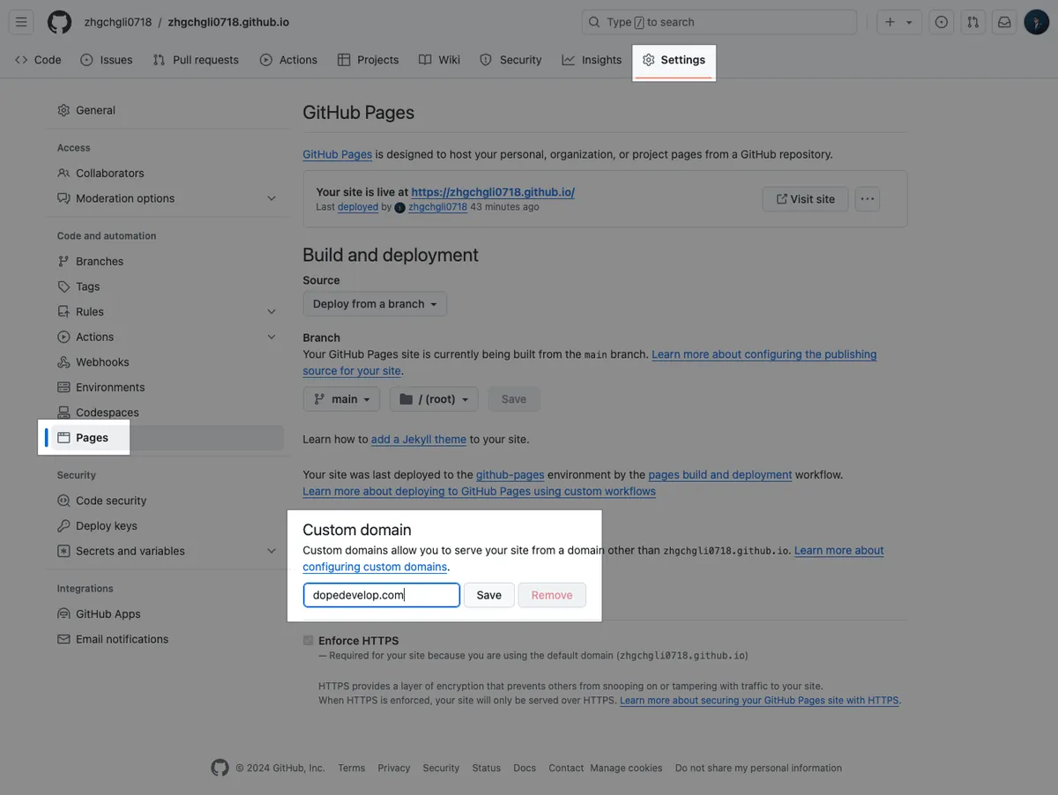Screen dimensions: 1058x795
Task: Click the footer GitHub mark icon
Action: click(220, 768)
